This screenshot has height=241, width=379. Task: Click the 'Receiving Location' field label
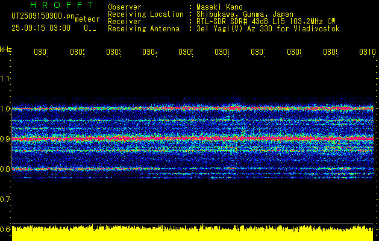click(x=146, y=14)
